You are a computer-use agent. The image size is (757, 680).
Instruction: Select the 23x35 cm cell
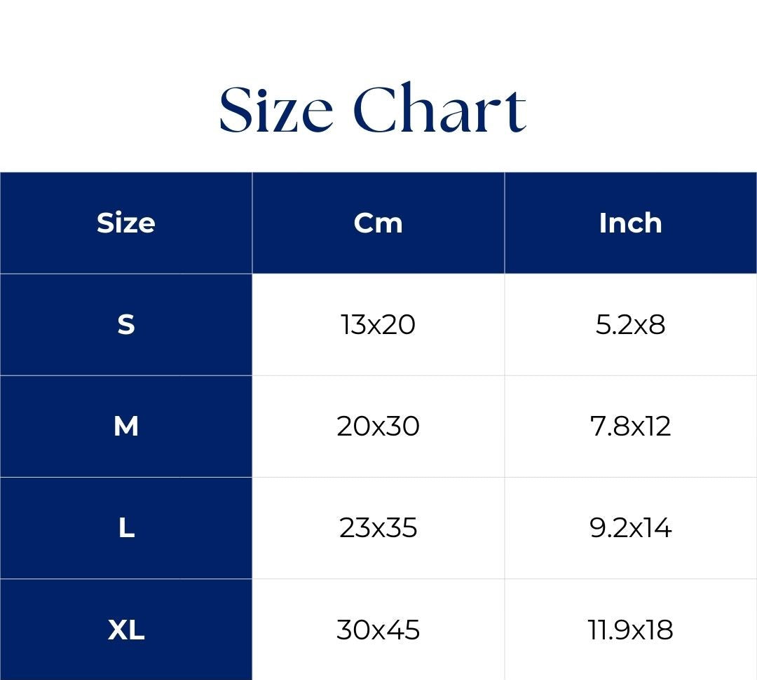[x=378, y=527]
